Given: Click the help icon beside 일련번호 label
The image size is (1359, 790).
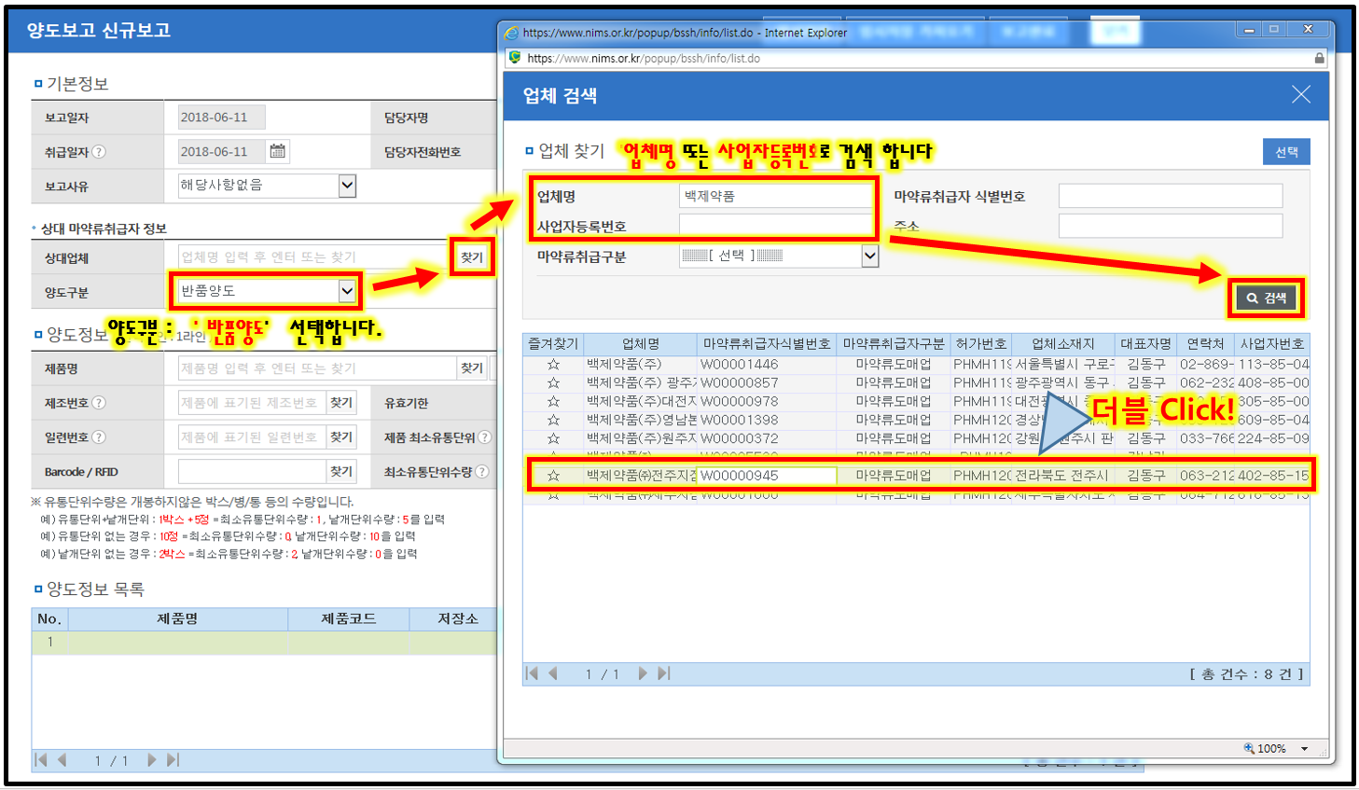Looking at the screenshot, I should coord(99,437).
